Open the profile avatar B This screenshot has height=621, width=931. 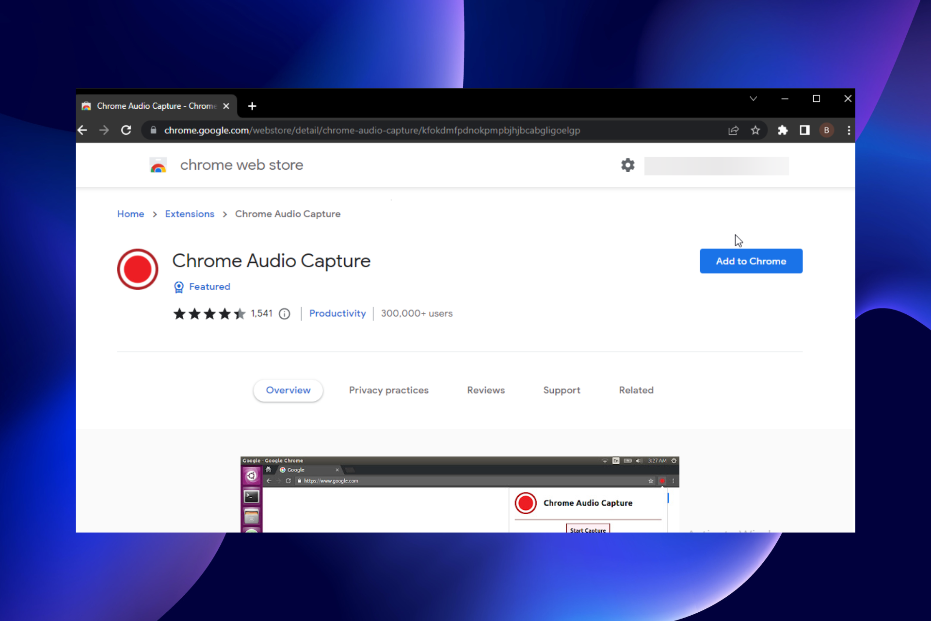tap(827, 130)
